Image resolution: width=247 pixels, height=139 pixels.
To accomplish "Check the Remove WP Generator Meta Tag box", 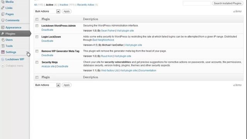I will pos(37,51).
